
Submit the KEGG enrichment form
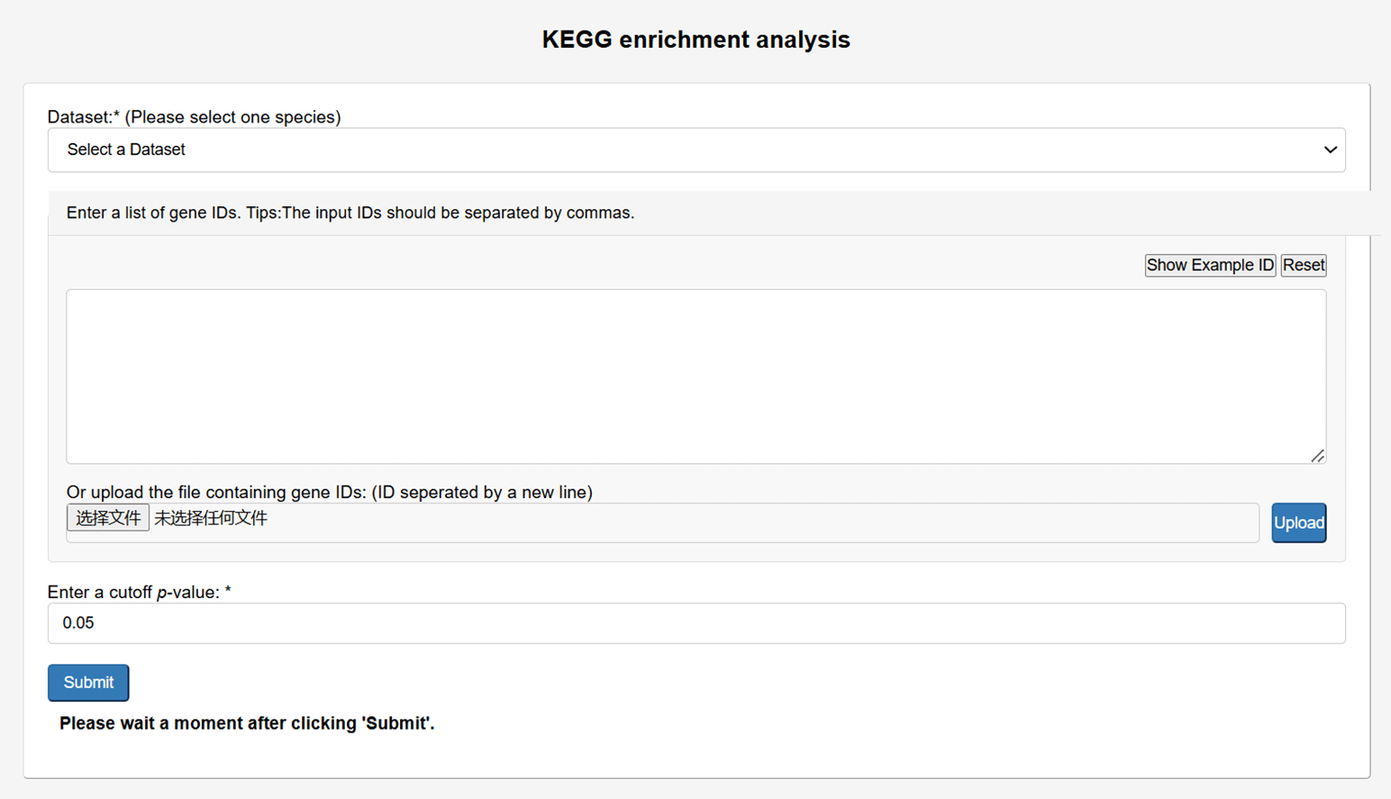tap(88, 683)
